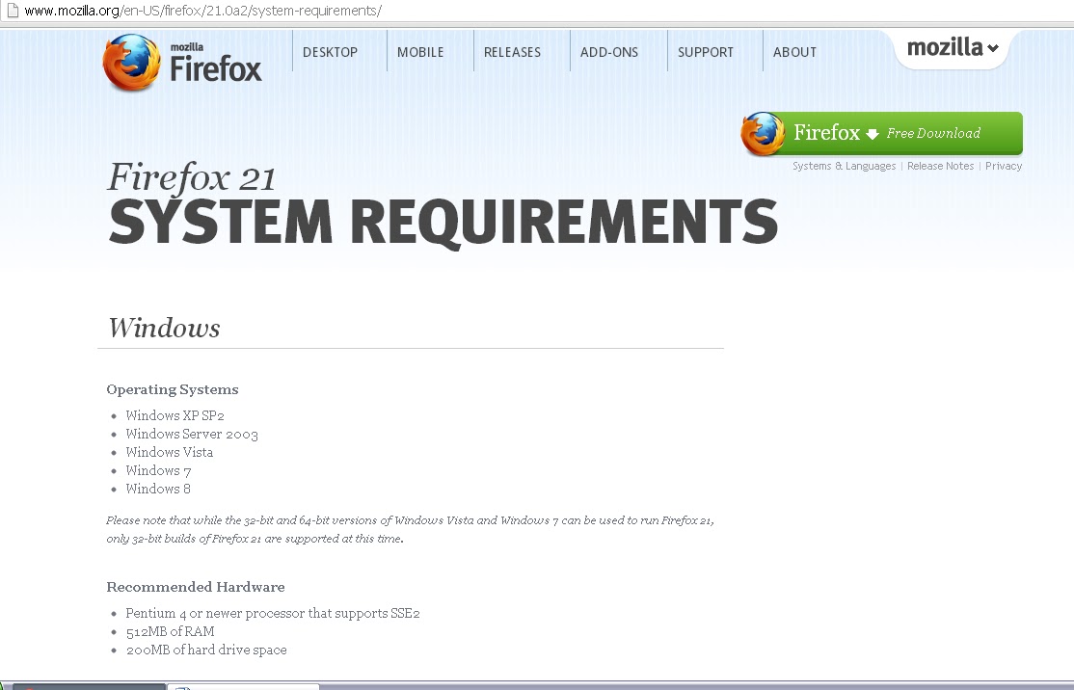Click the Firefox Free Download button
This screenshot has height=690, width=1074.
882,134
